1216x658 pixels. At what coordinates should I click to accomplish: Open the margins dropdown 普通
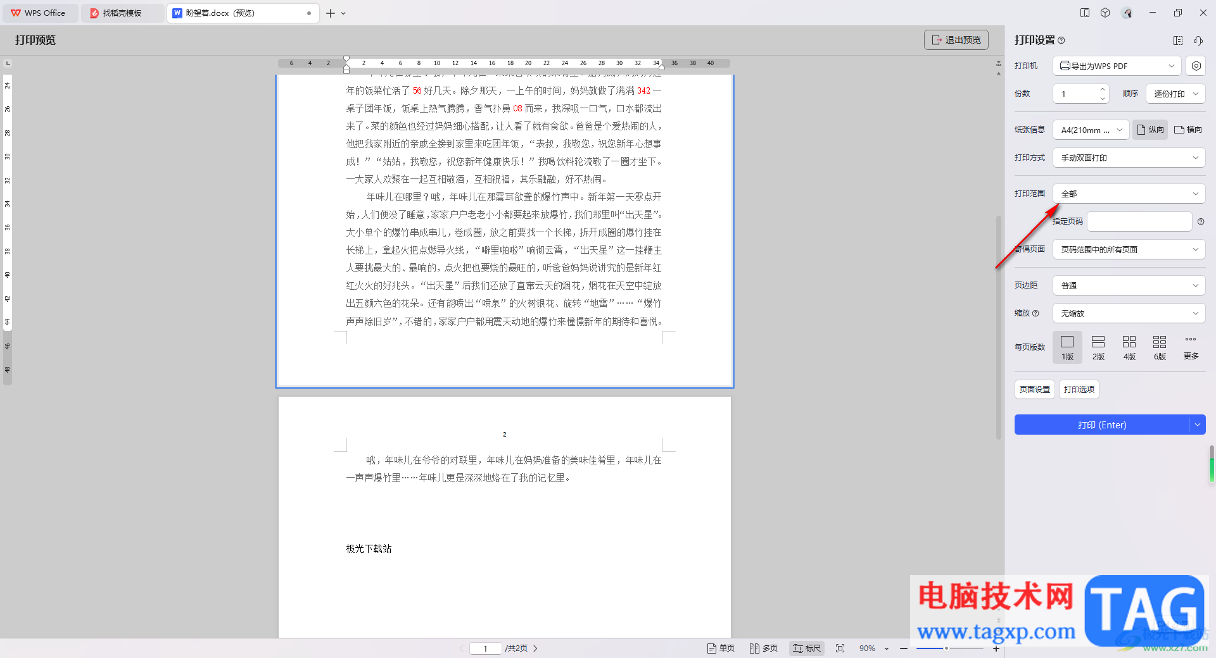tap(1129, 285)
